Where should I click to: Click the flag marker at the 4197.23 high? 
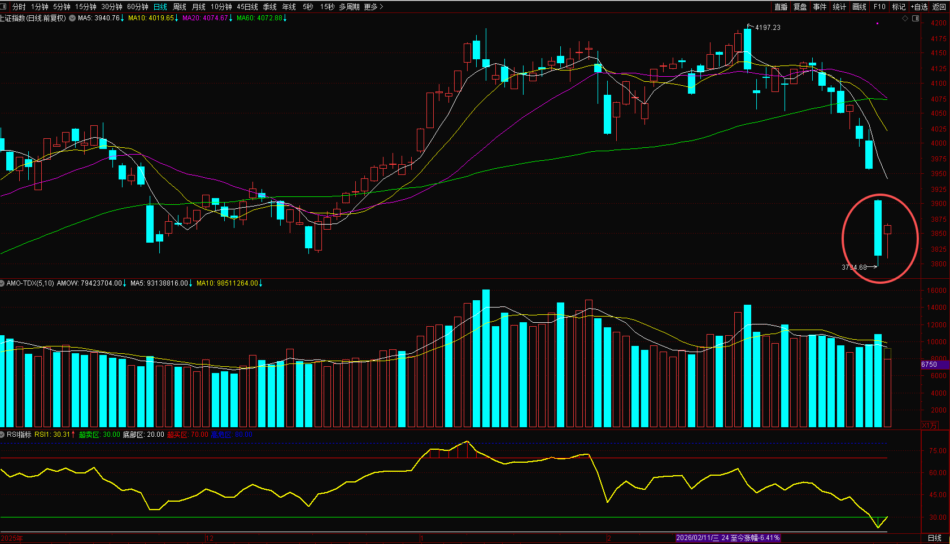[x=750, y=27]
